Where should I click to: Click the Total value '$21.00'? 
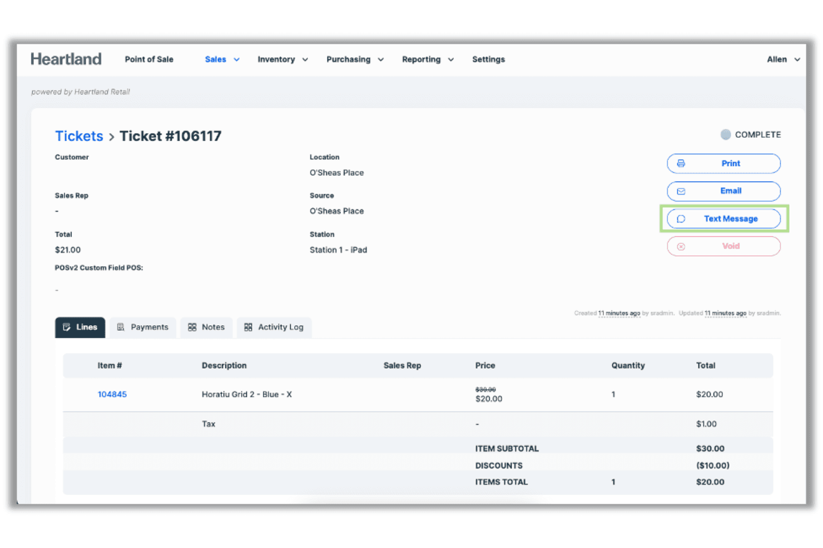[68, 250]
